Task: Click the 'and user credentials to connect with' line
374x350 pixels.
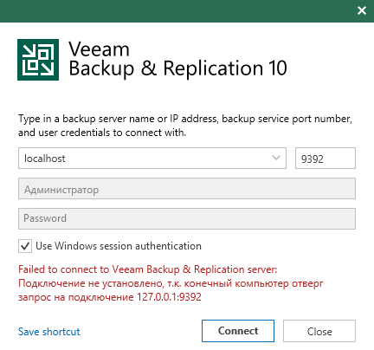Action: 102,133
